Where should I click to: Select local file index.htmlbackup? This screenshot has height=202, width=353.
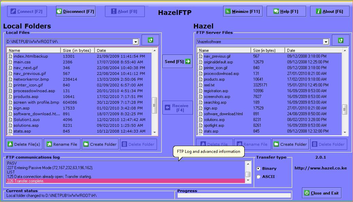click(31, 56)
